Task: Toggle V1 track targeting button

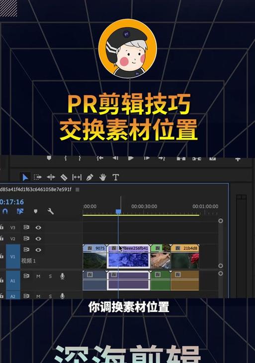Action: coord(13,256)
